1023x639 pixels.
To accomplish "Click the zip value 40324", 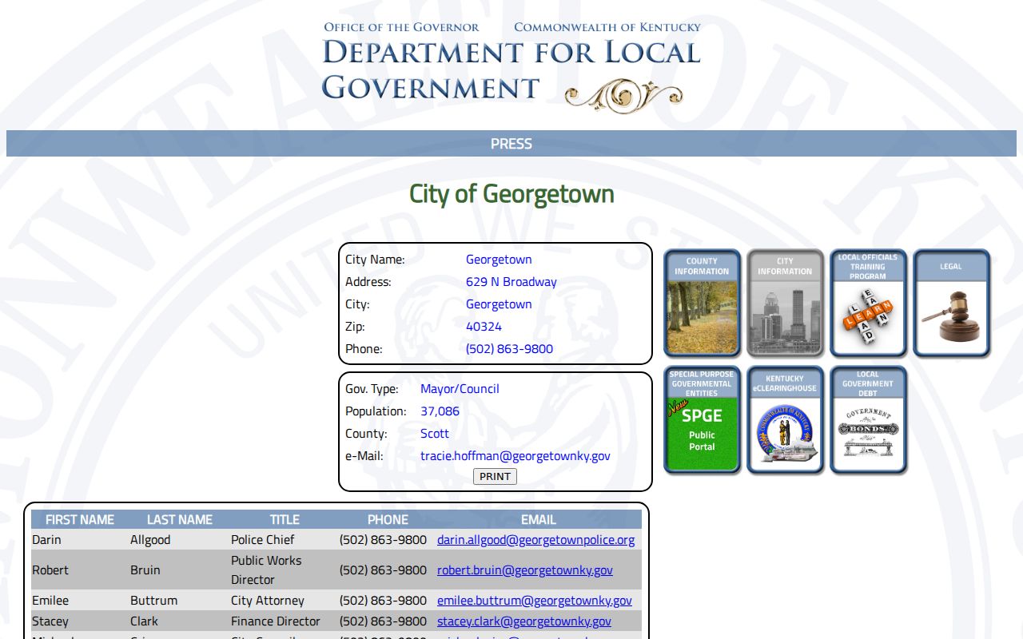I will point(484,327).
